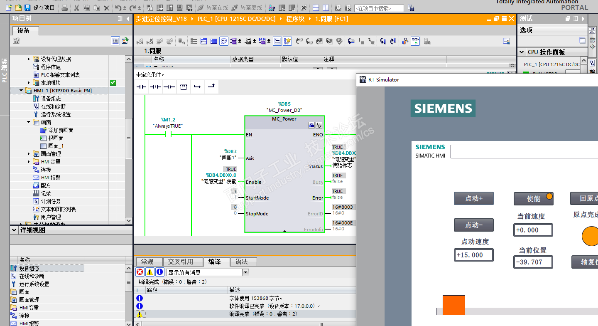Click the split editor vertically icon
The height and width of the screenshot is (326, 598).
pyautogui.click(x=326, y=7)
